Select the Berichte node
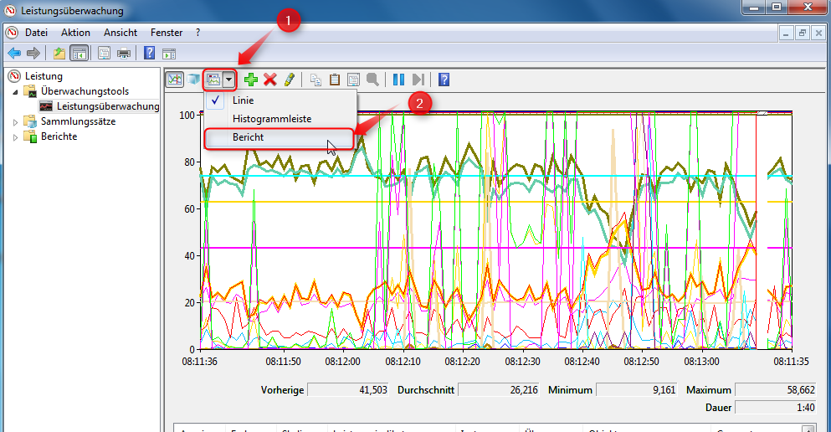Viewport: 831px width, 432px height. 59,136
